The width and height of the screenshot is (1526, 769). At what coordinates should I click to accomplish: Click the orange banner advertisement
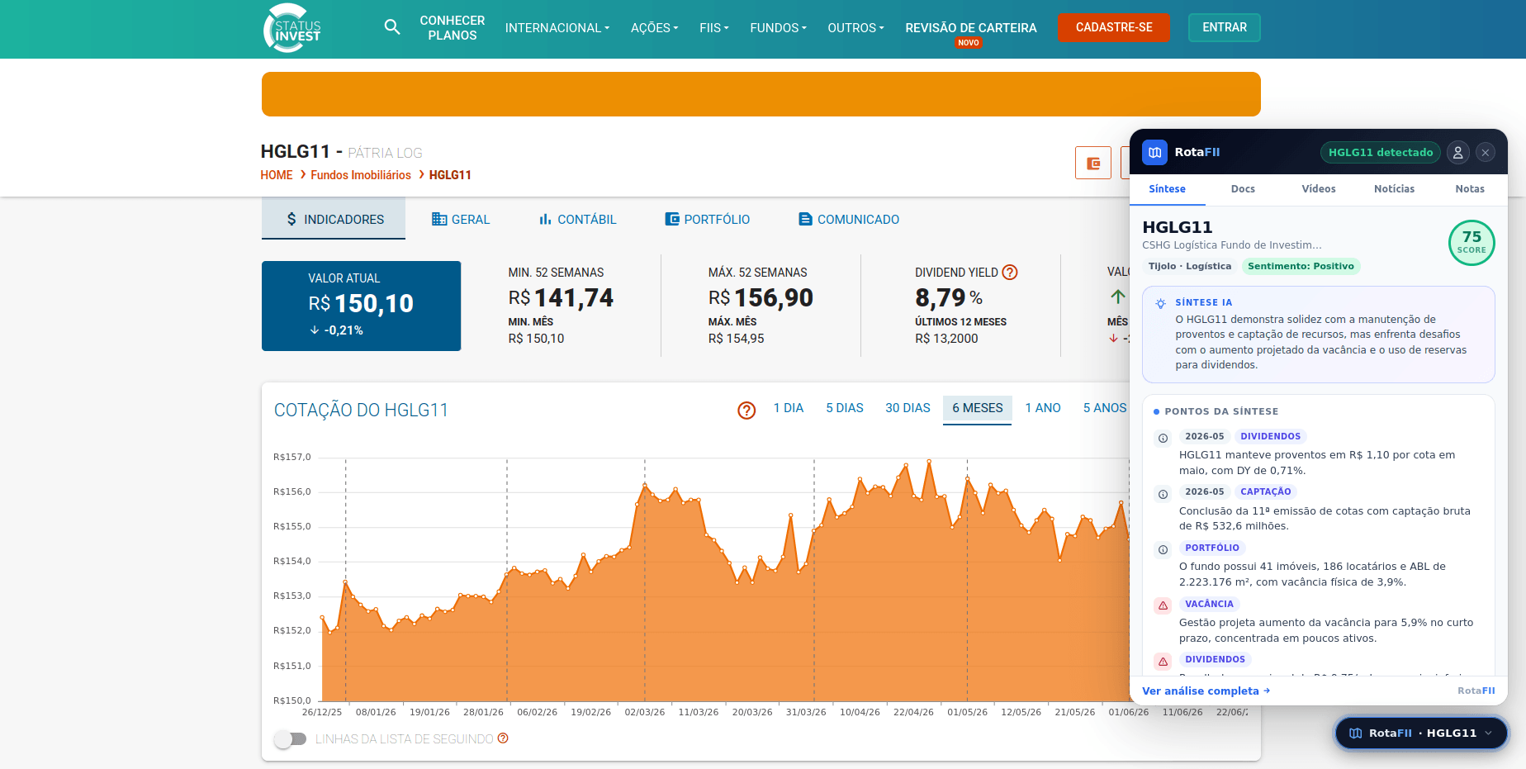point(761,94)
